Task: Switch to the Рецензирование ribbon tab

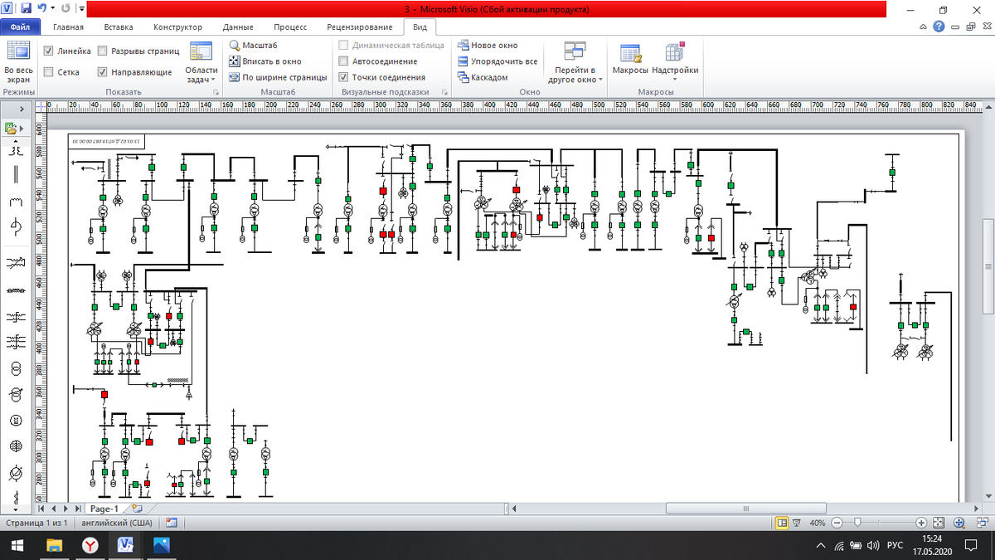Action: click(x=360, y=27)
